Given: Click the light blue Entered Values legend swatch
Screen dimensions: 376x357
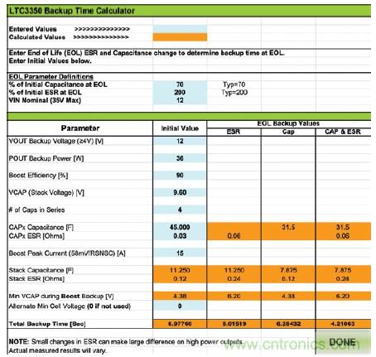Looking at the screenshot, I should tap(180, 29).
